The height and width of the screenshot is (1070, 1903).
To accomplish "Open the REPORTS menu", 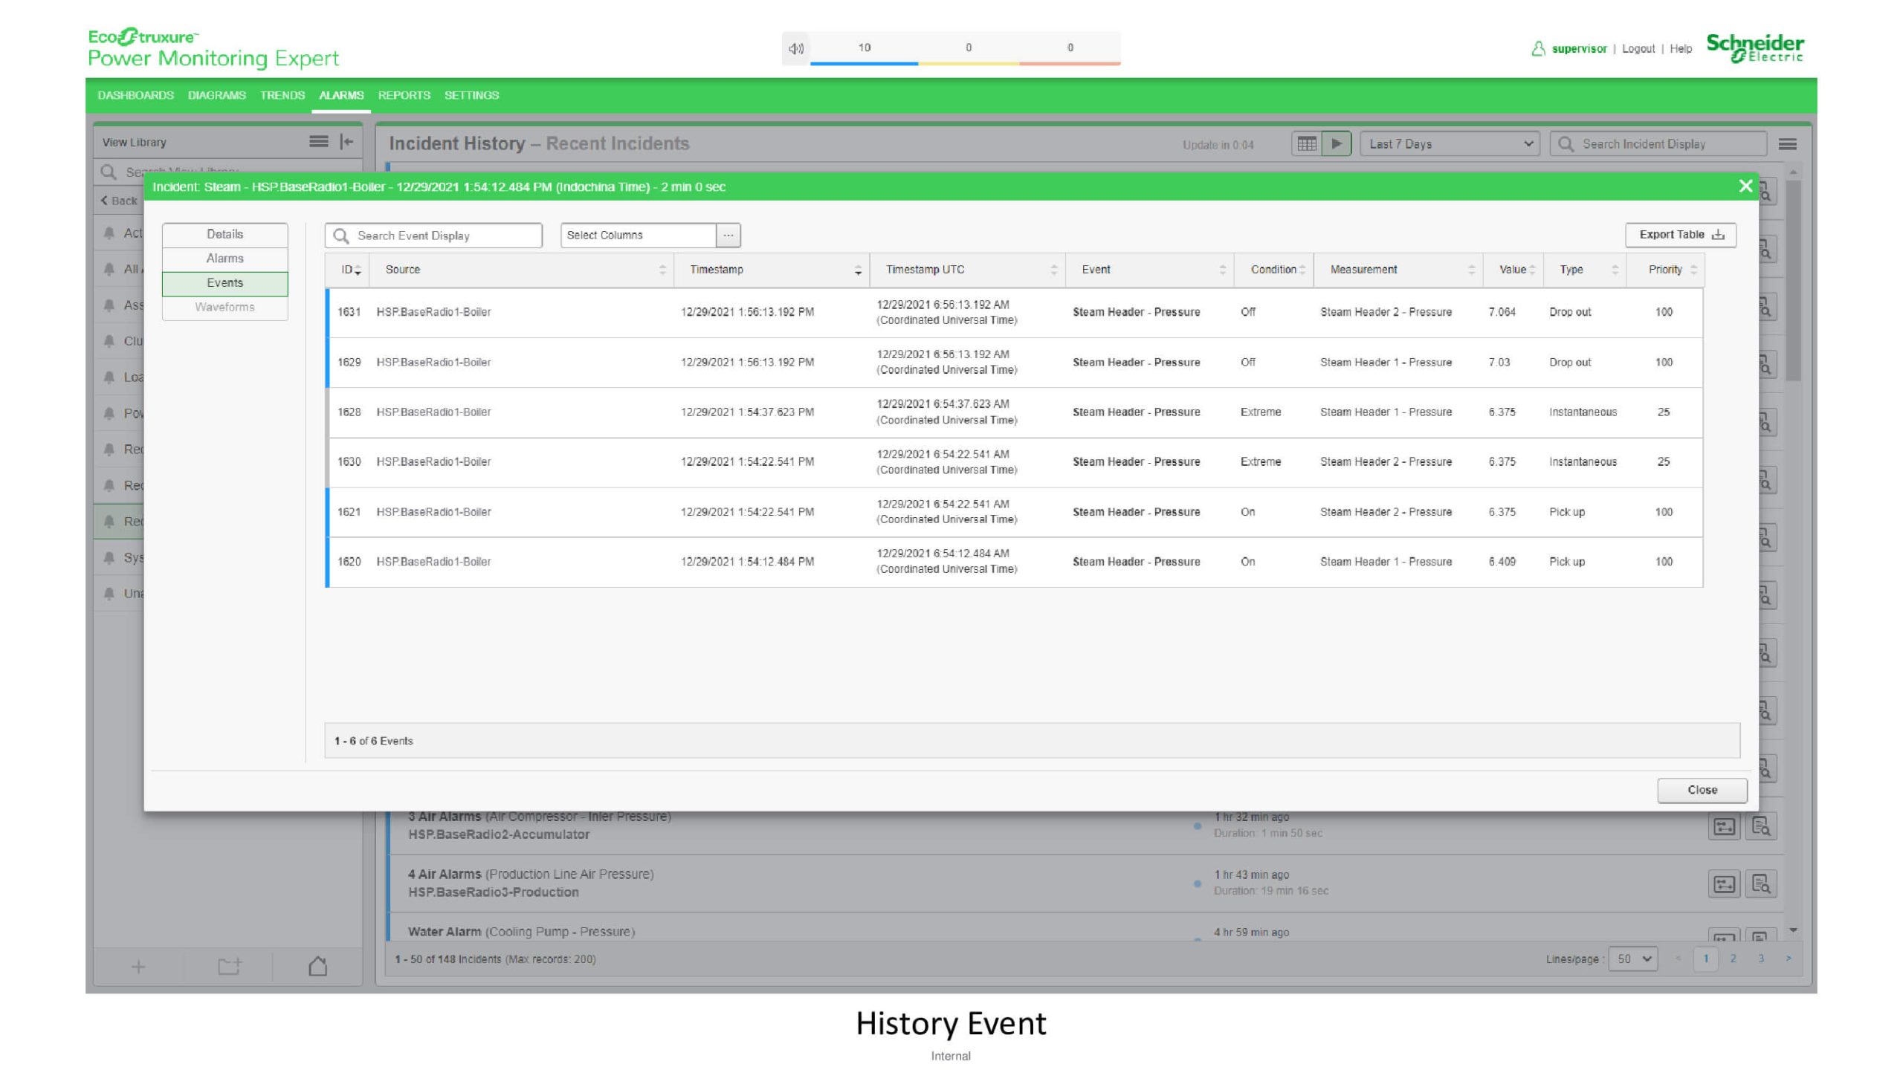I will [x=404, y=95].
